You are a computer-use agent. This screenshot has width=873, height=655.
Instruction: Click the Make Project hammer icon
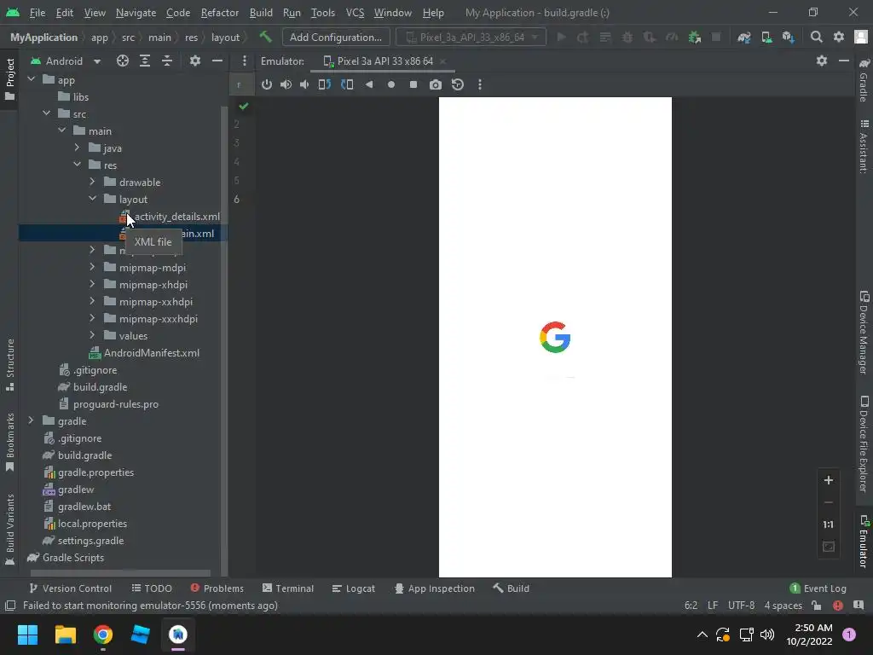[266, 38]
